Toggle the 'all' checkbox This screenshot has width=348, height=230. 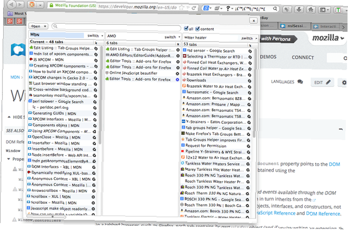click(186, 28)
